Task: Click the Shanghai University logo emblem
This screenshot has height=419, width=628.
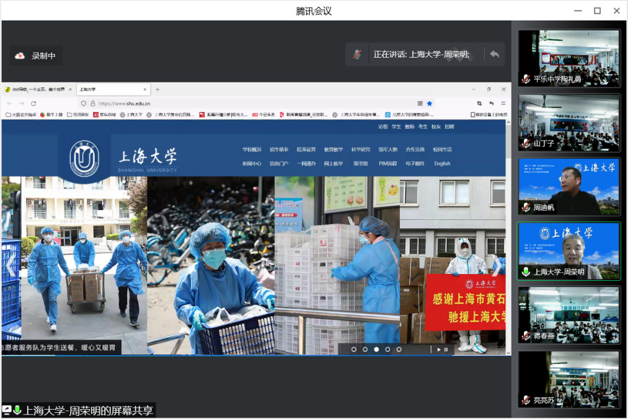Action: pos(84,158)
